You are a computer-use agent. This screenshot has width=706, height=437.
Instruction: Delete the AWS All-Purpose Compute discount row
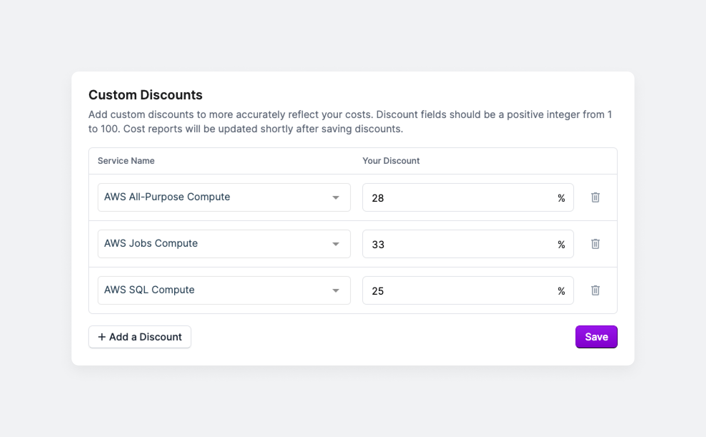(x=595, y=197)
